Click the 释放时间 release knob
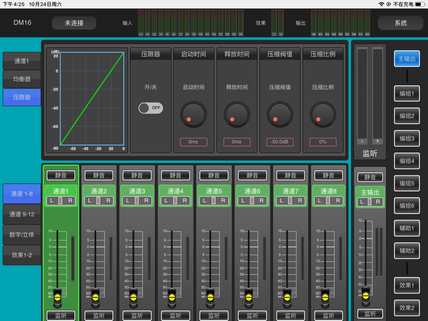The image size is (428, 321). [237, 115]
